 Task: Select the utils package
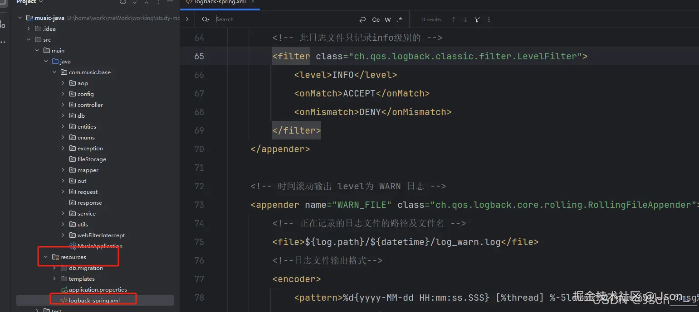click(83, 225)
